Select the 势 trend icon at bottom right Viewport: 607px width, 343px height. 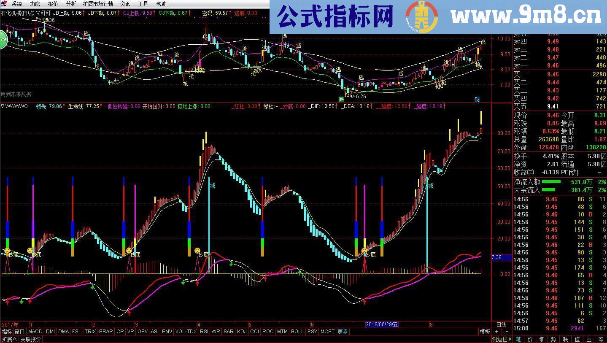(x=554, y=339)
